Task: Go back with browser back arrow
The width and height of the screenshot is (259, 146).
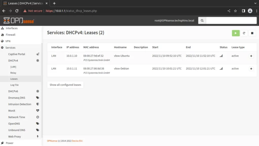Action: coord(4,11)
